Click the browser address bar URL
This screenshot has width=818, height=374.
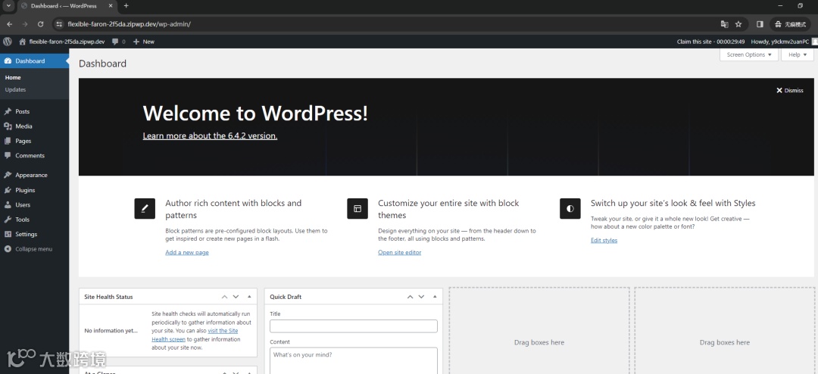click(129, 24)
